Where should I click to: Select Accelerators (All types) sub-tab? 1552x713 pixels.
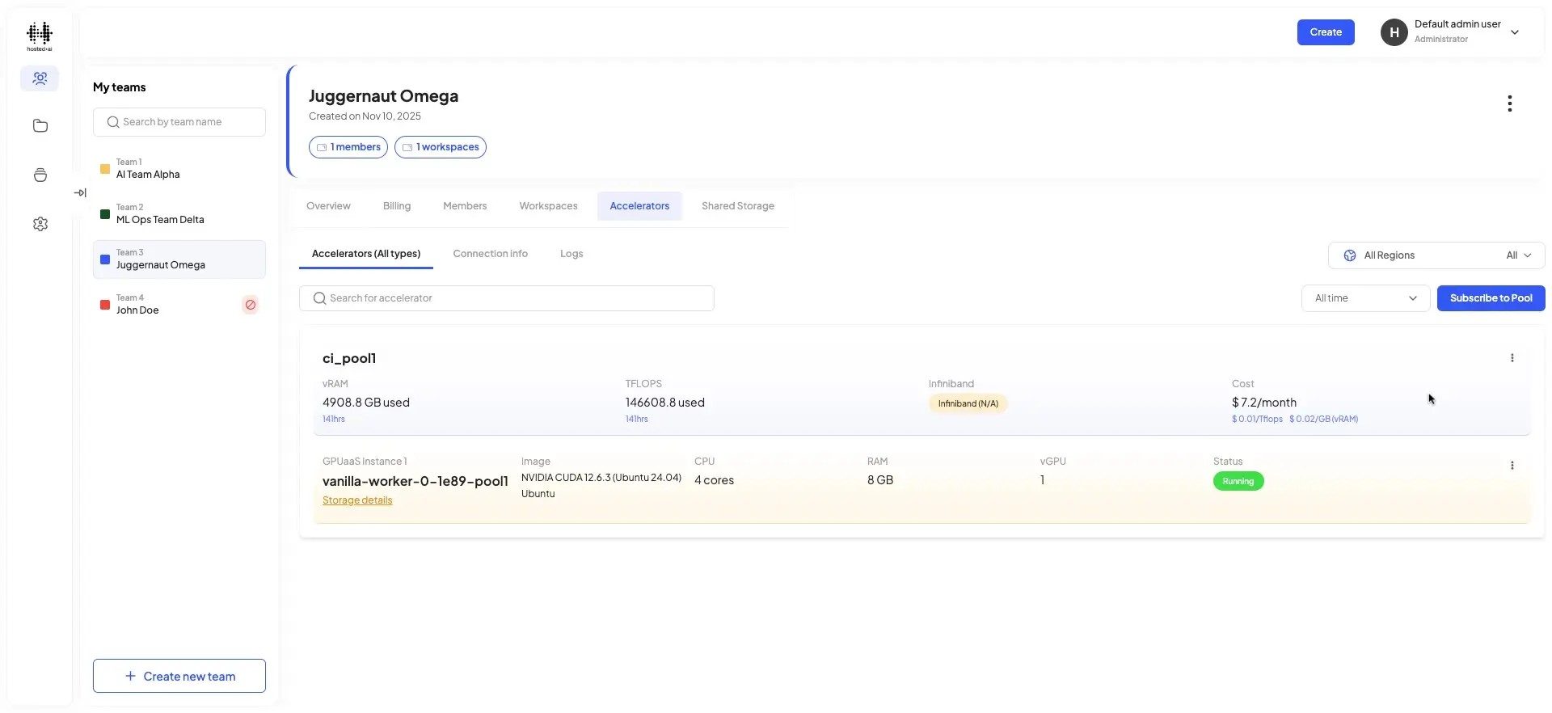tap(366, 254)
